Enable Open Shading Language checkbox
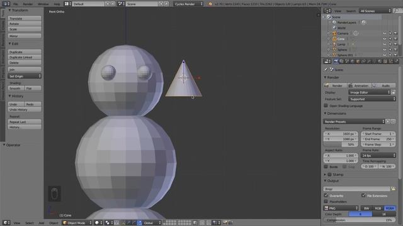The image size is (403, 226). pyautogui.click(x=326, y=105)
